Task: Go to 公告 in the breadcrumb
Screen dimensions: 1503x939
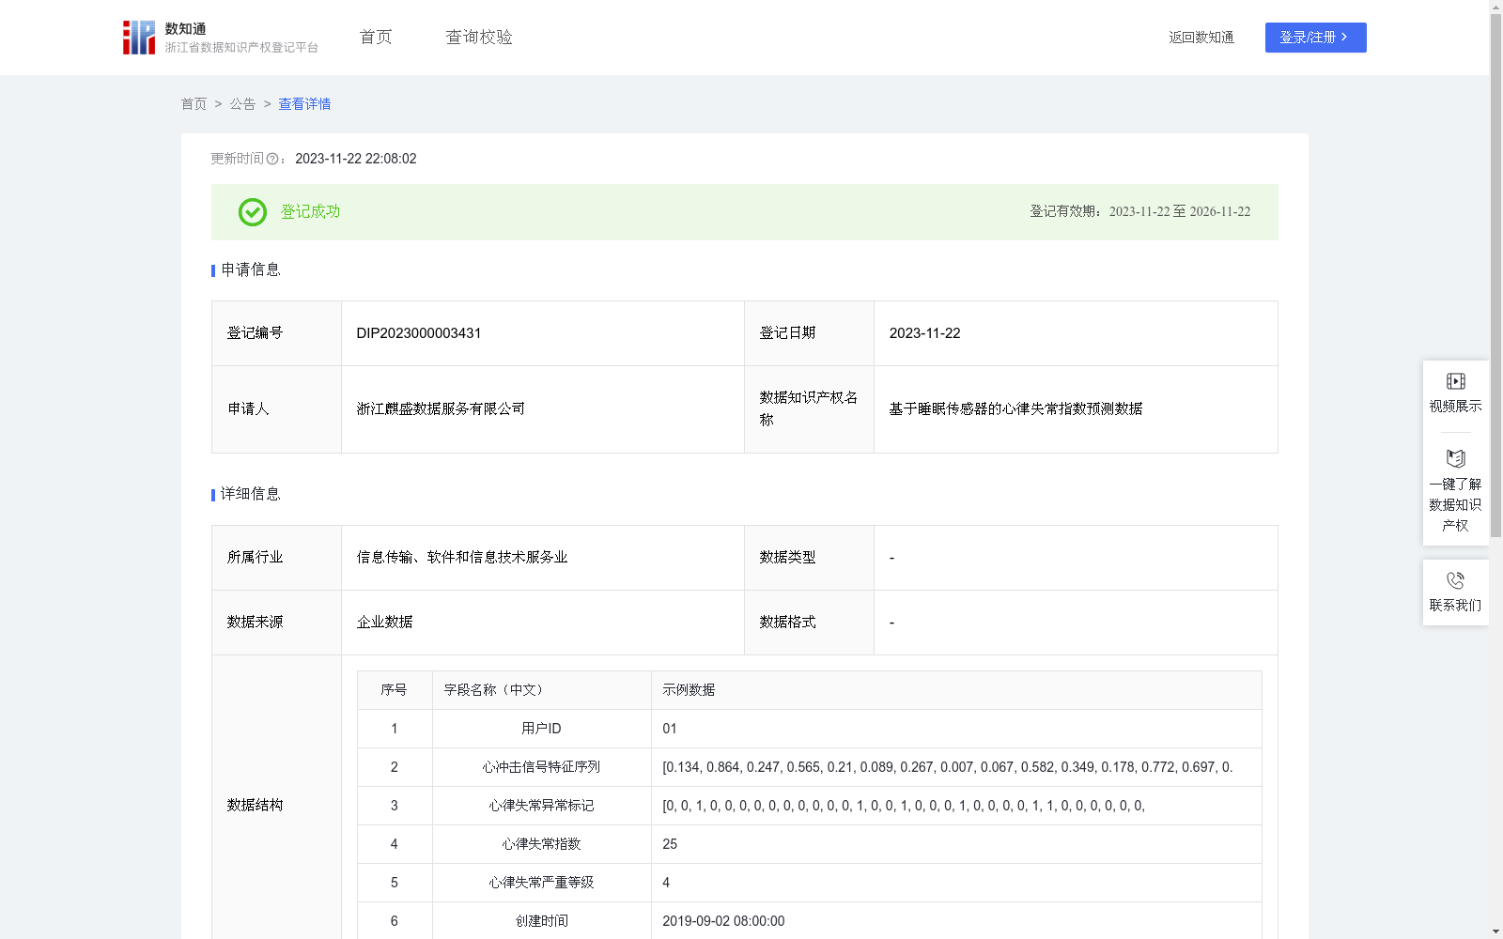Action: [x=242, y=104]
